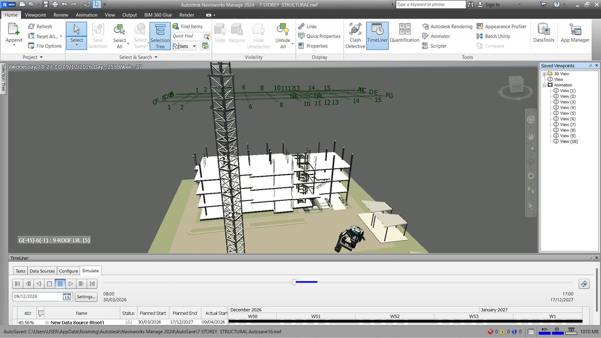This screenshot has width=601, height=338.
Task: Switch to the Review ribbon tab
Action: point(61,15)
